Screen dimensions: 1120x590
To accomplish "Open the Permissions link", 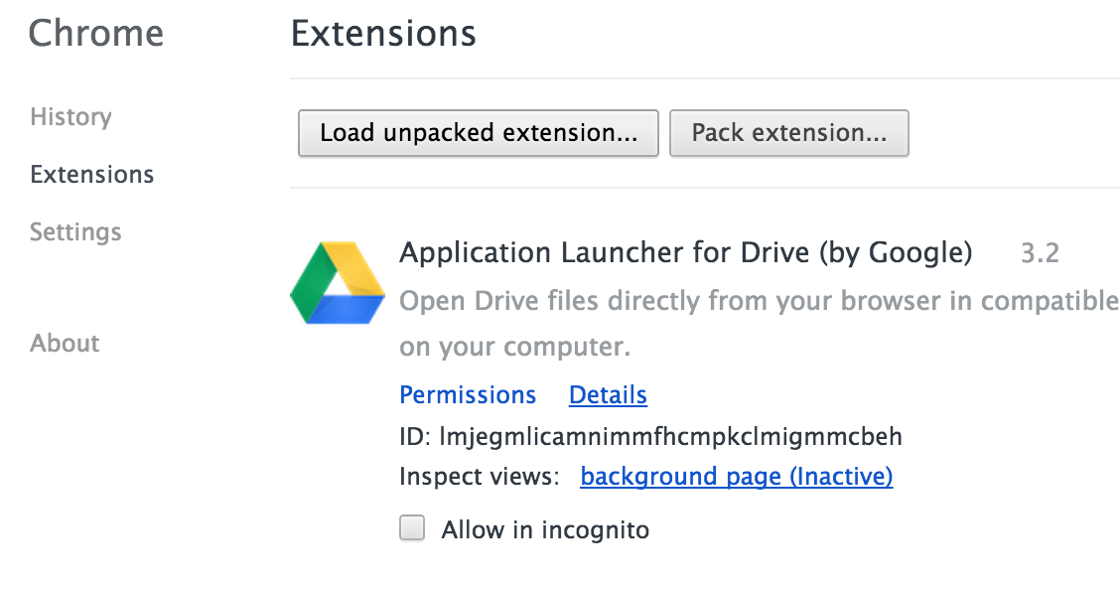I will (468, 395).
